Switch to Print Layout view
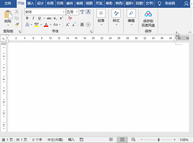Screen dimensions: 194x143 (122, 140)
